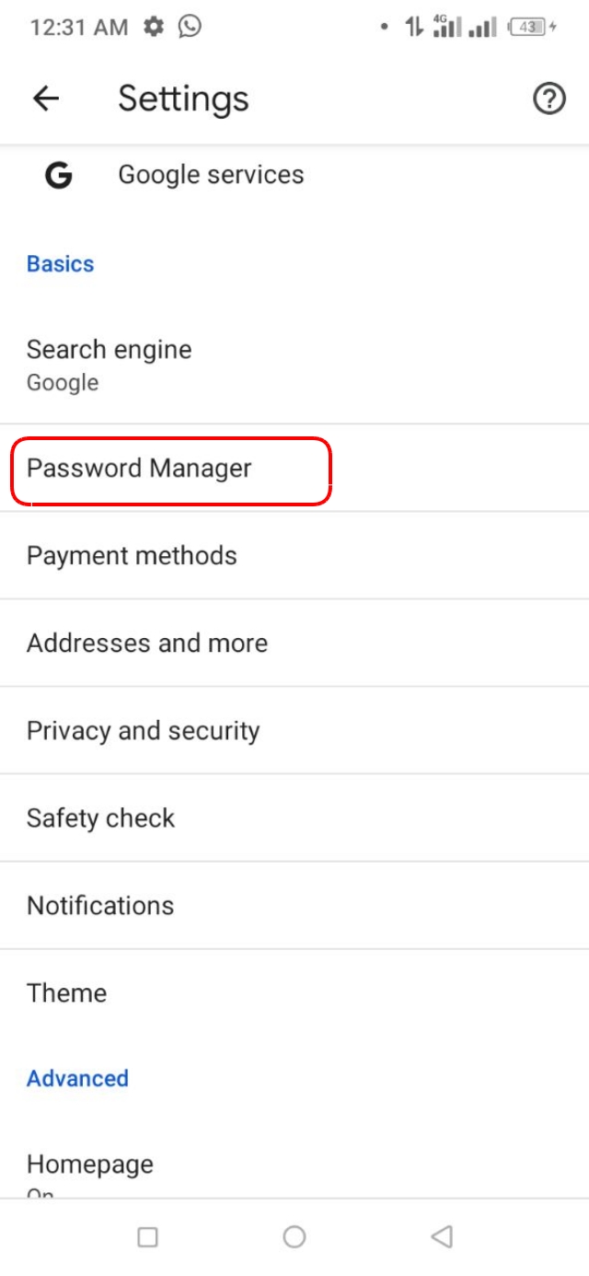The width and height of the screenshot is (589, 1276).
Task: Open the Search engine setting showing Google
Action: pyautogui.click(x=110, y=362)
